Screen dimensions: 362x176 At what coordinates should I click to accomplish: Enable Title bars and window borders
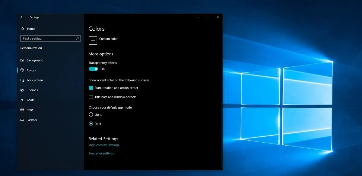[x=91, y=97]
